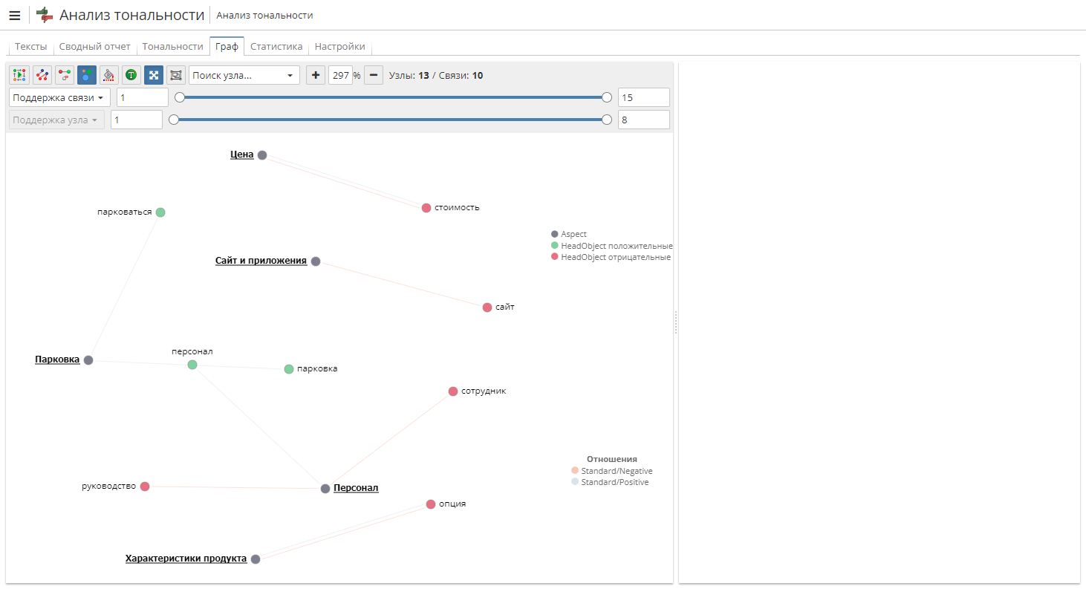The width and height of the screenshot is (1086, 589).
Task: Select the руководство red node
Action: coord(145,487)
